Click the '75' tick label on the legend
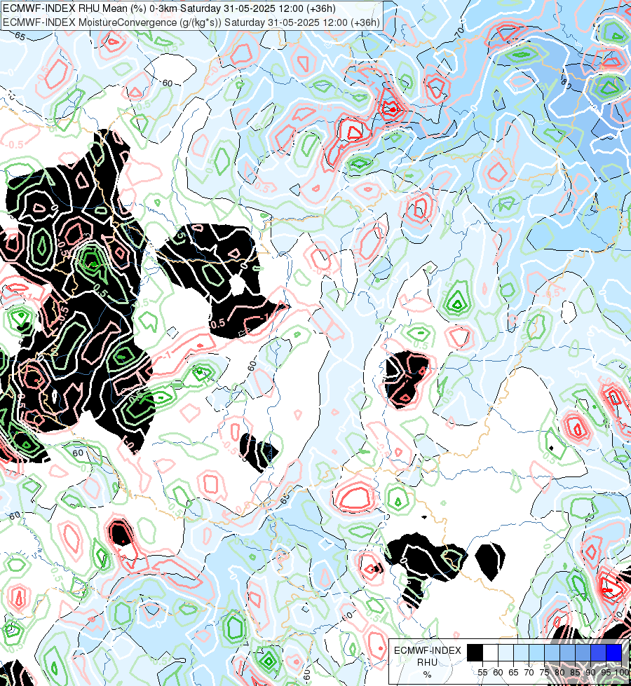 544,673
